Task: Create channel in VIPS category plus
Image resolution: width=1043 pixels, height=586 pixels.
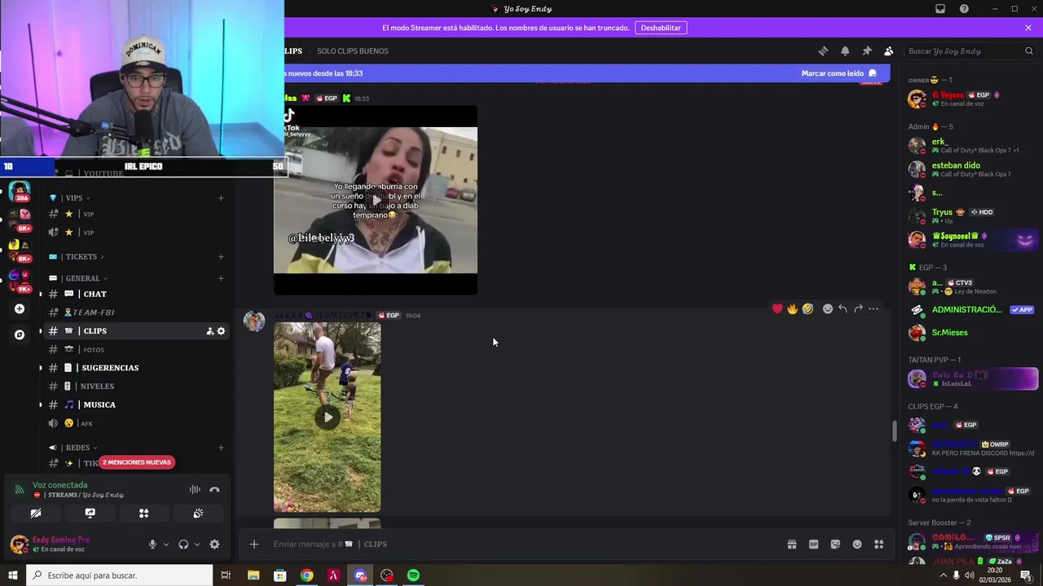Action: click(221, 198)
